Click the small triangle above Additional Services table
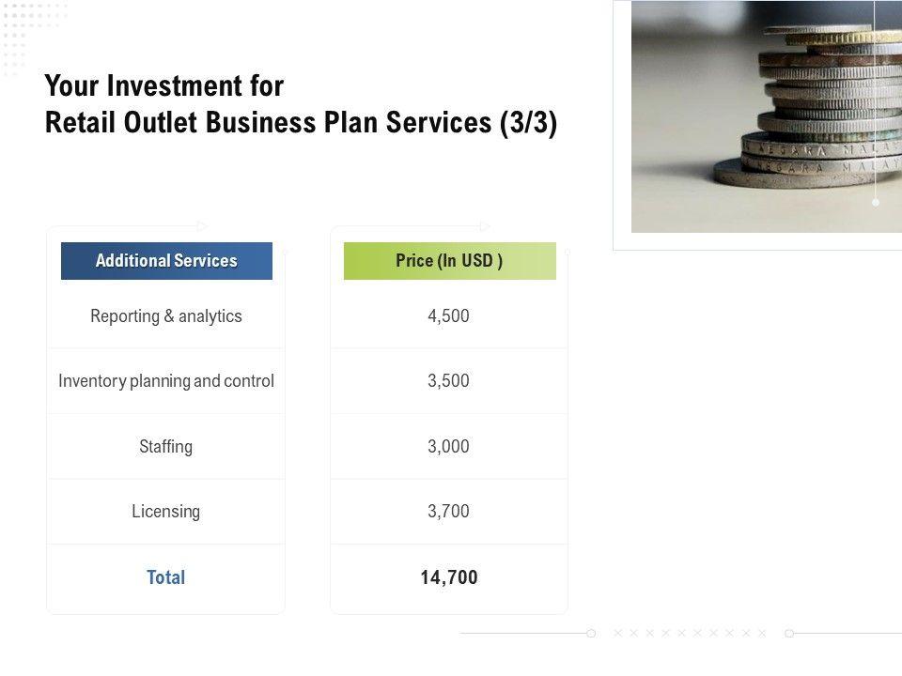Screen dimensions: 902x676 pos(202,226)
